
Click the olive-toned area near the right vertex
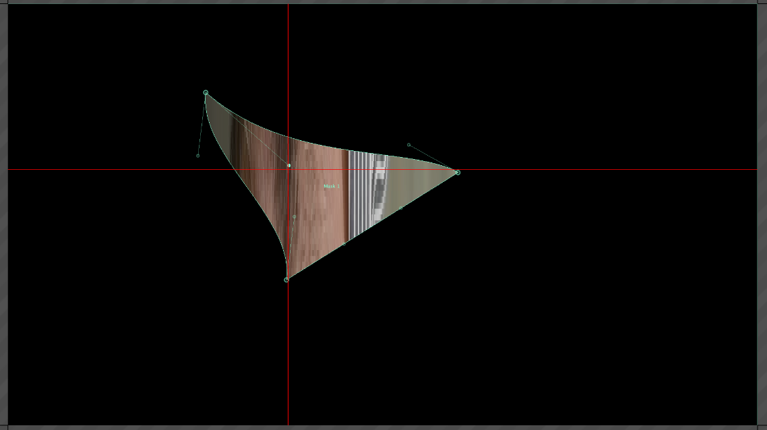point(425,175)
